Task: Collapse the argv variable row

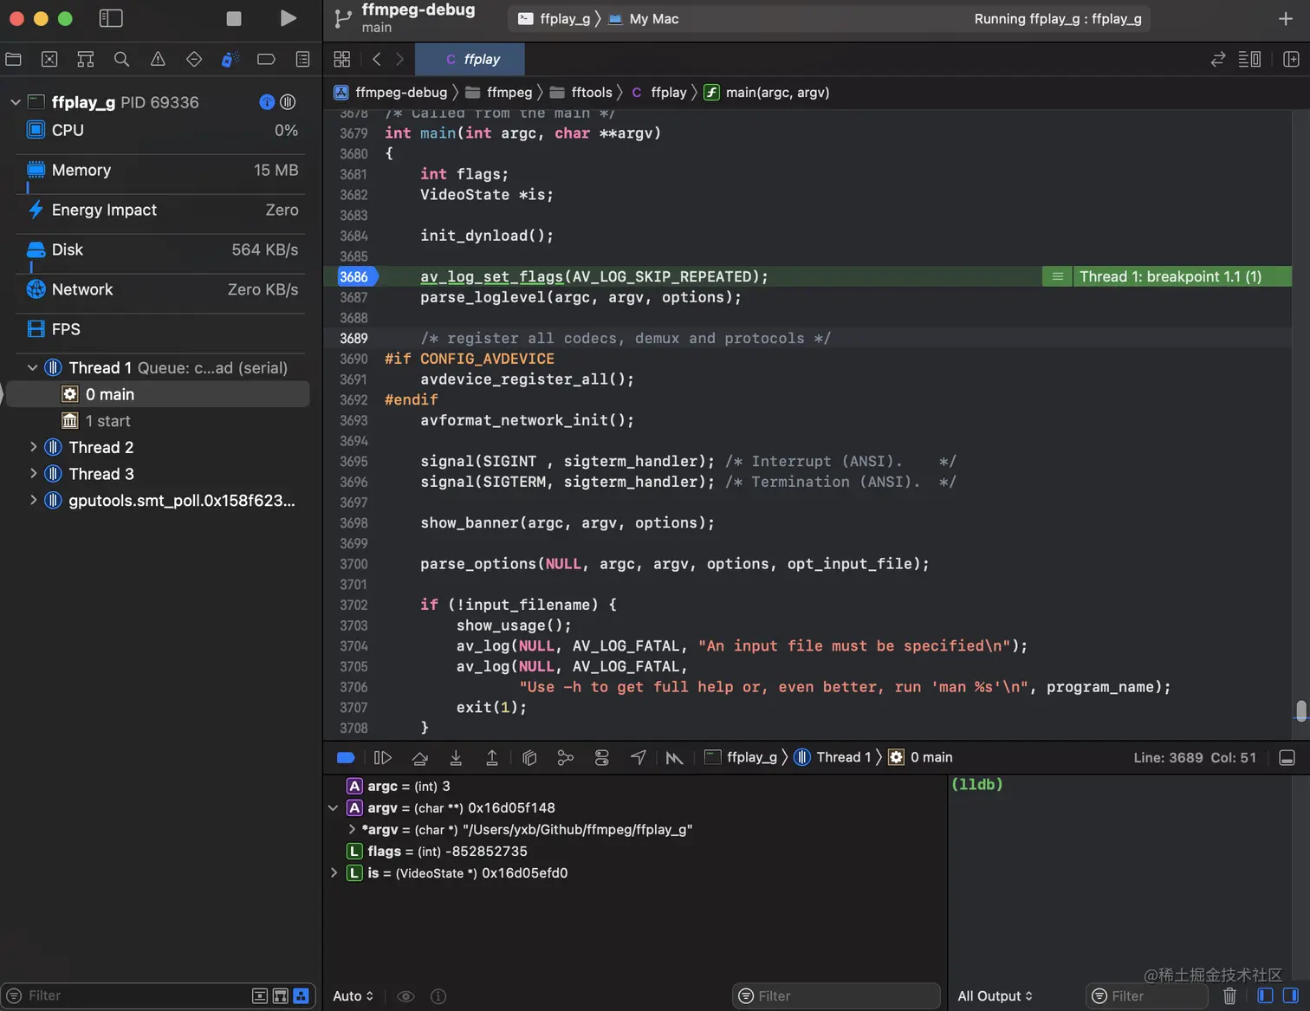Action: [x=334, y=807]
